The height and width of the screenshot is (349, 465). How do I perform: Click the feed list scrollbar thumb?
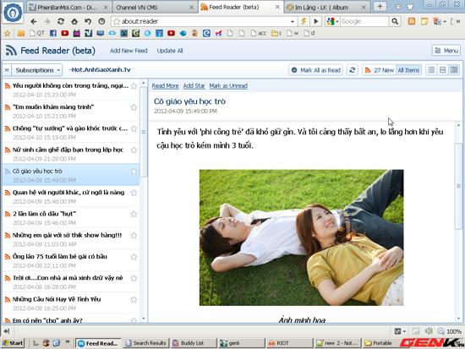click(144, 132)
